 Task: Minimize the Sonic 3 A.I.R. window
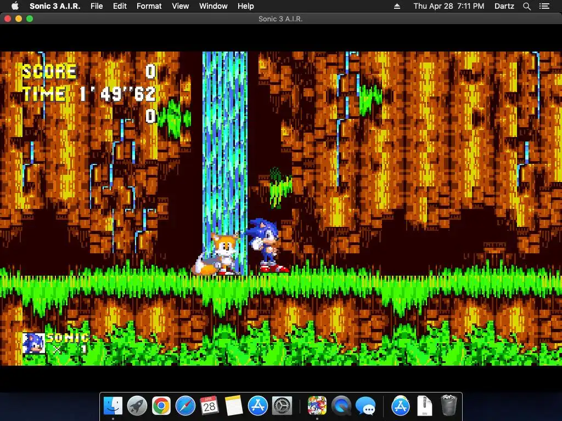point(19,19)
